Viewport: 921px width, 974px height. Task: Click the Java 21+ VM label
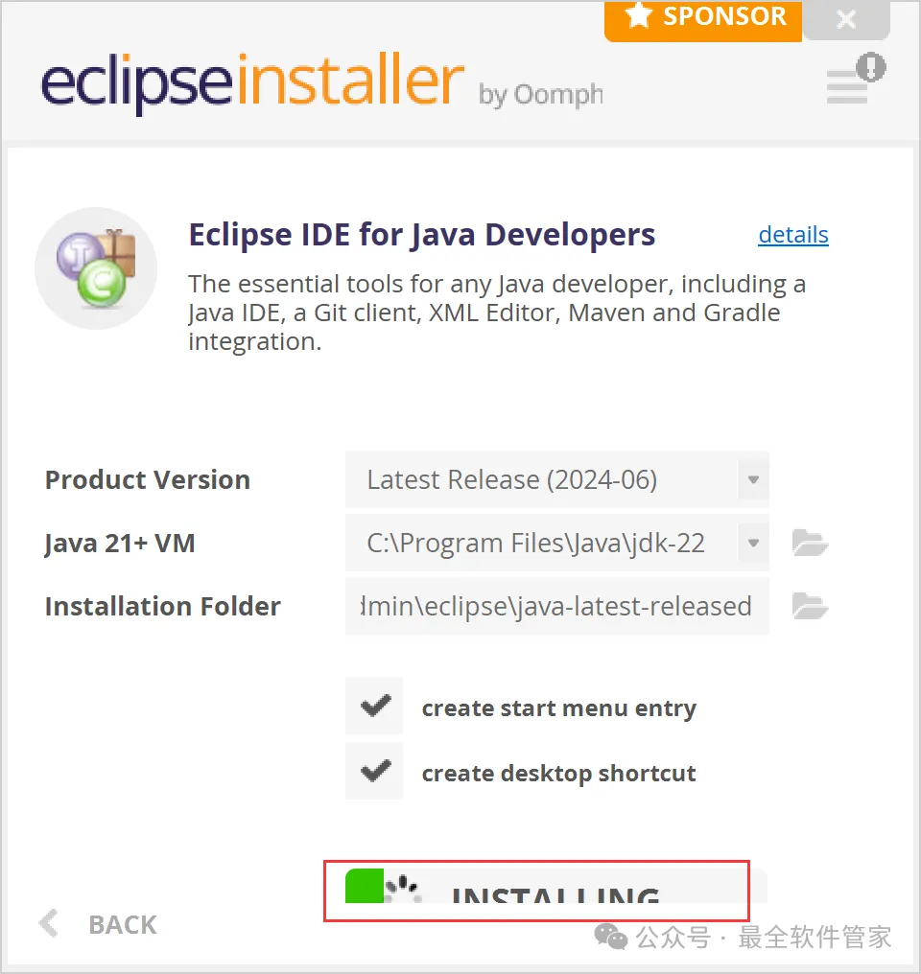[120, 544]
